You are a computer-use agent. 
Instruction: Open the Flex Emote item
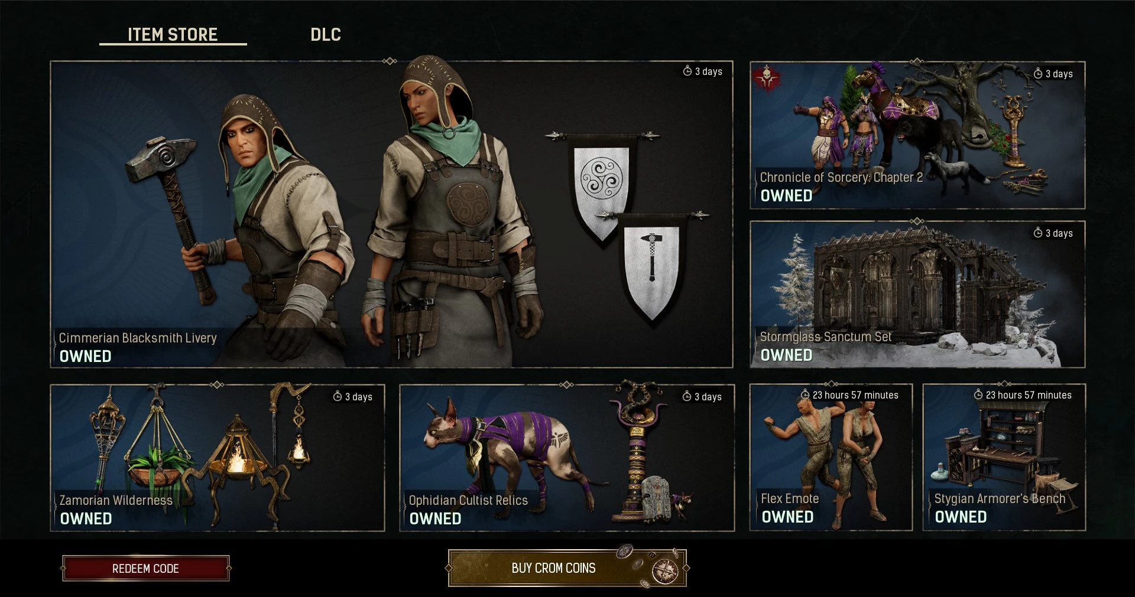[x=831, y=457]
